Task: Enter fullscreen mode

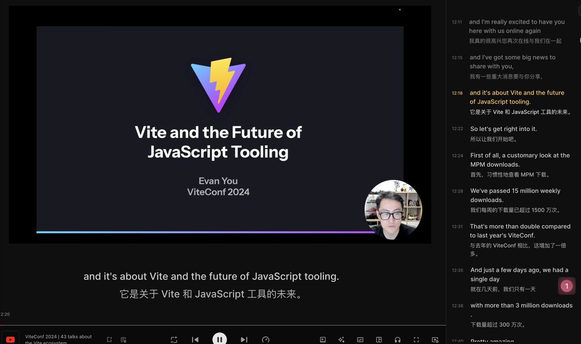Action: tap(416, 340)
